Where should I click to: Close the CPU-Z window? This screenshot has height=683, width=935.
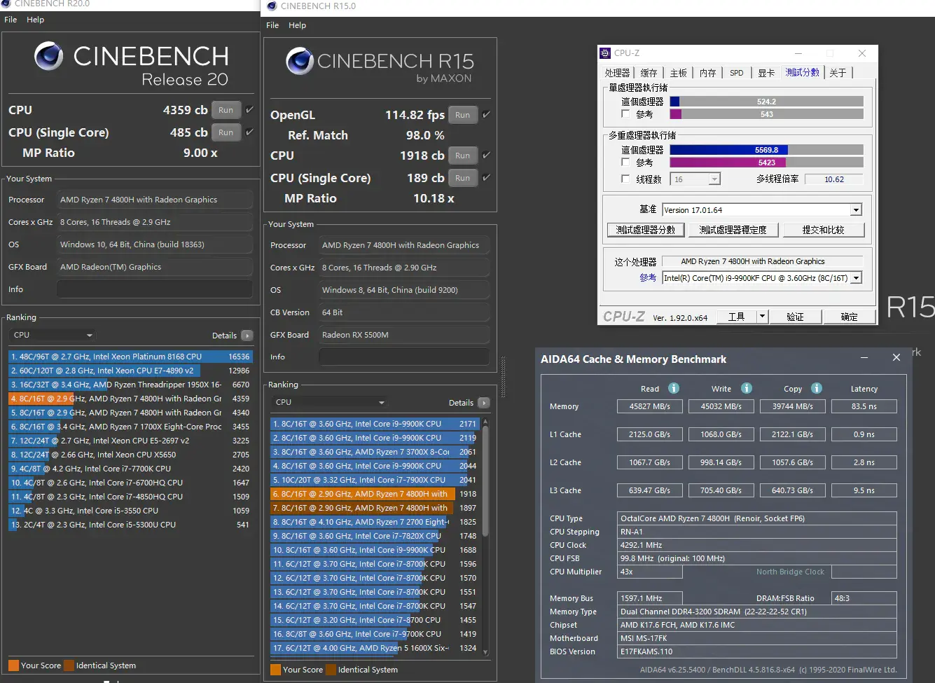pyautogui.click(x=862, y=53)
